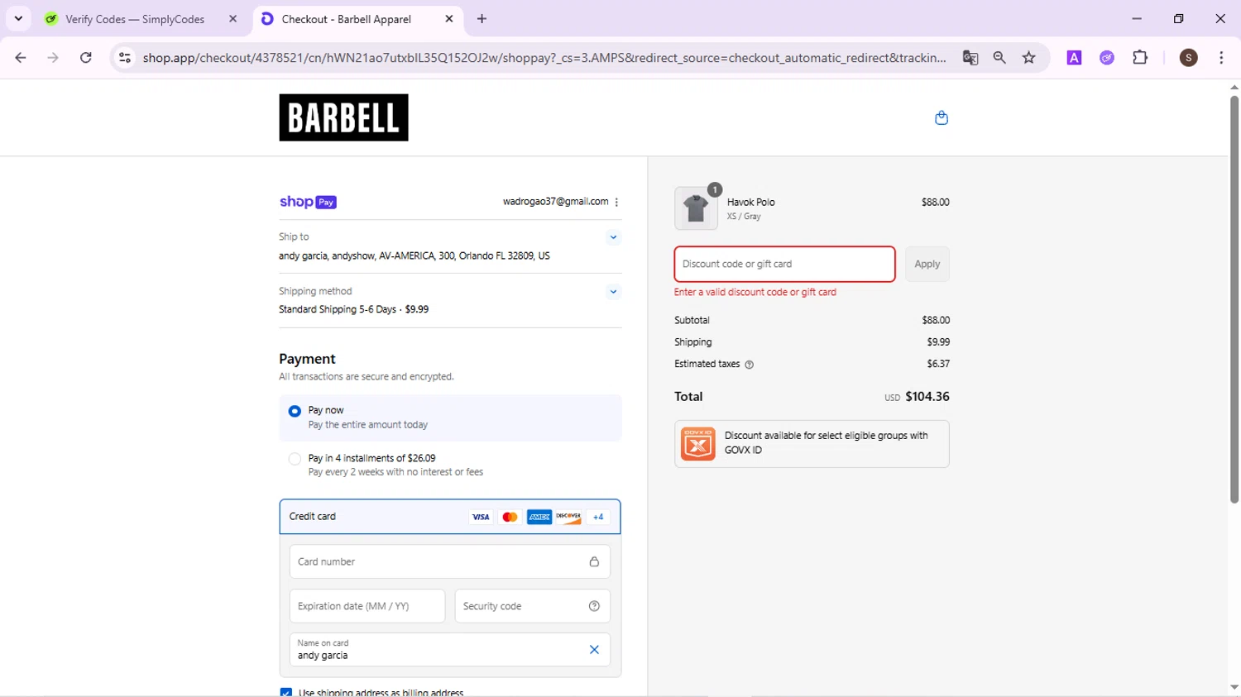Click the page vertical scrollbar
This screenshot has height=697, width=1241.
pyautogui.click(x=1234, y=298)
